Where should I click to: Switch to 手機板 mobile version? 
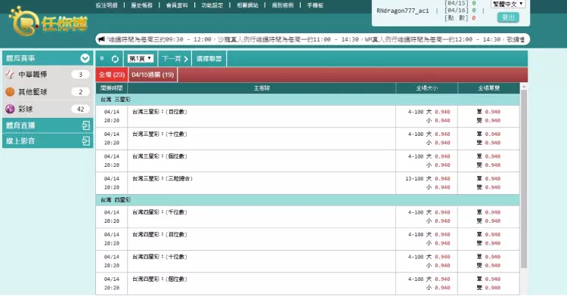(x=315, y=5)
